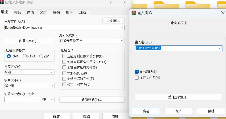
Task: Open the 备份 (Backup) tab
Action: click(56, 12)
